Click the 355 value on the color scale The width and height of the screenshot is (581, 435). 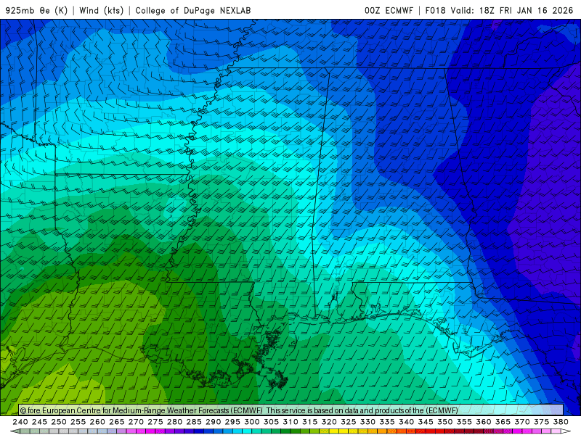pos(464,422)
